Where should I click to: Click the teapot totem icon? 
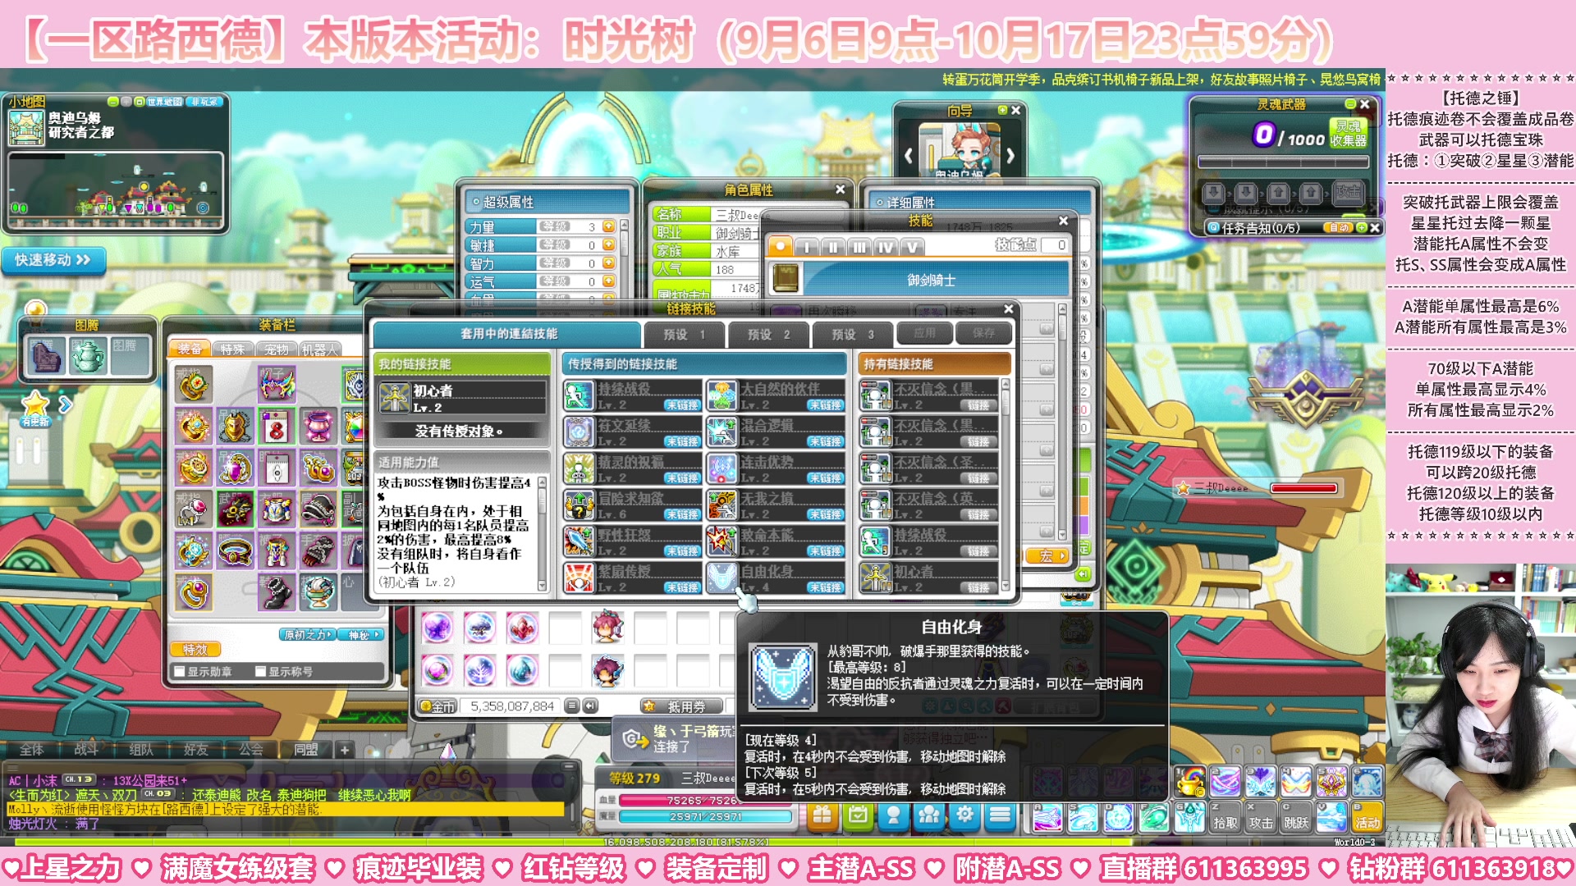87,356
